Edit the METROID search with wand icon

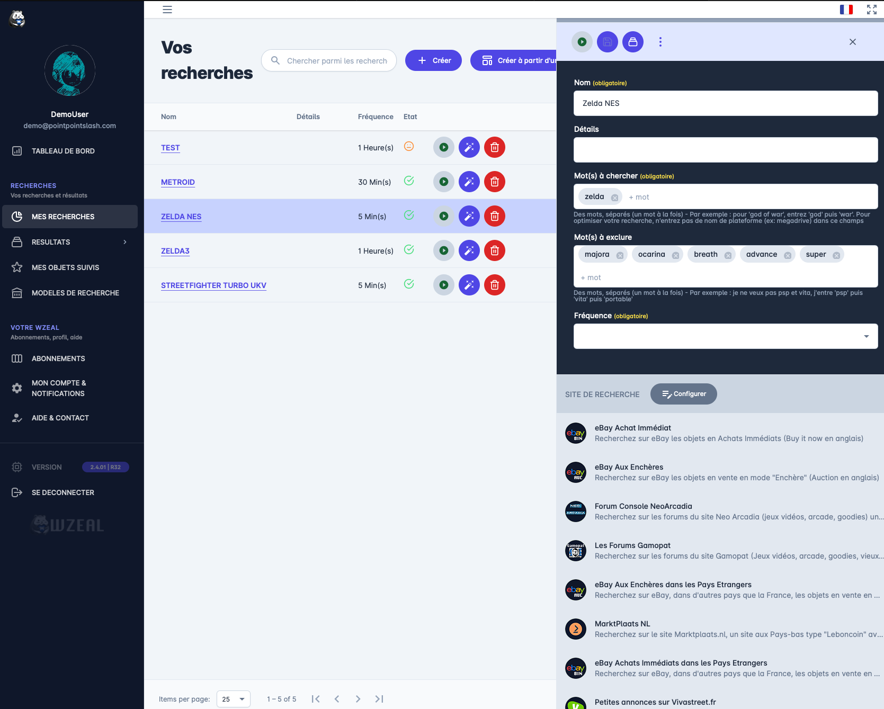(469, 182)
